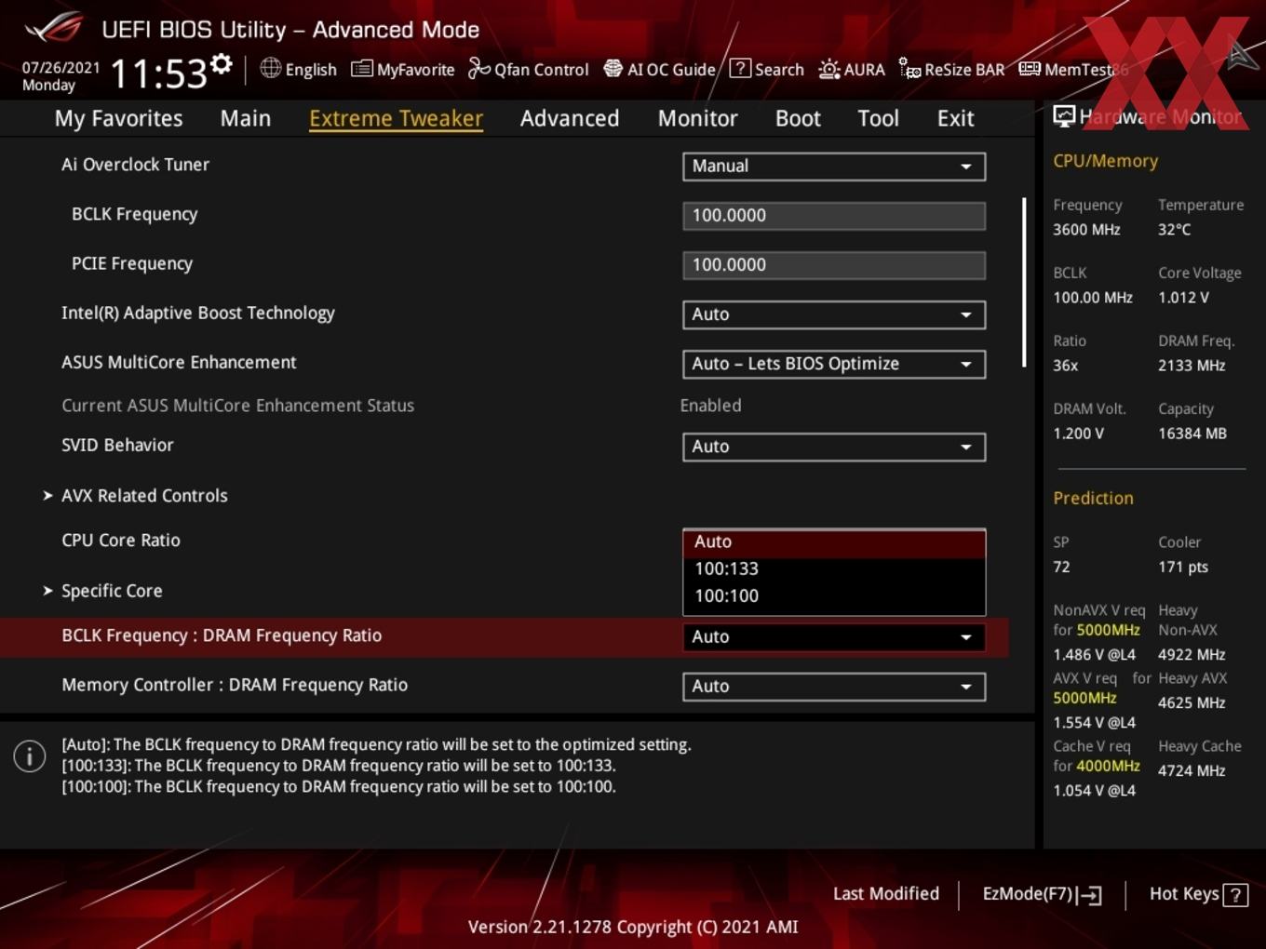Screen dimensions: 1266x949
Task: Open the Ai Overclock Tuner dropdown
Action: [833, 166]
